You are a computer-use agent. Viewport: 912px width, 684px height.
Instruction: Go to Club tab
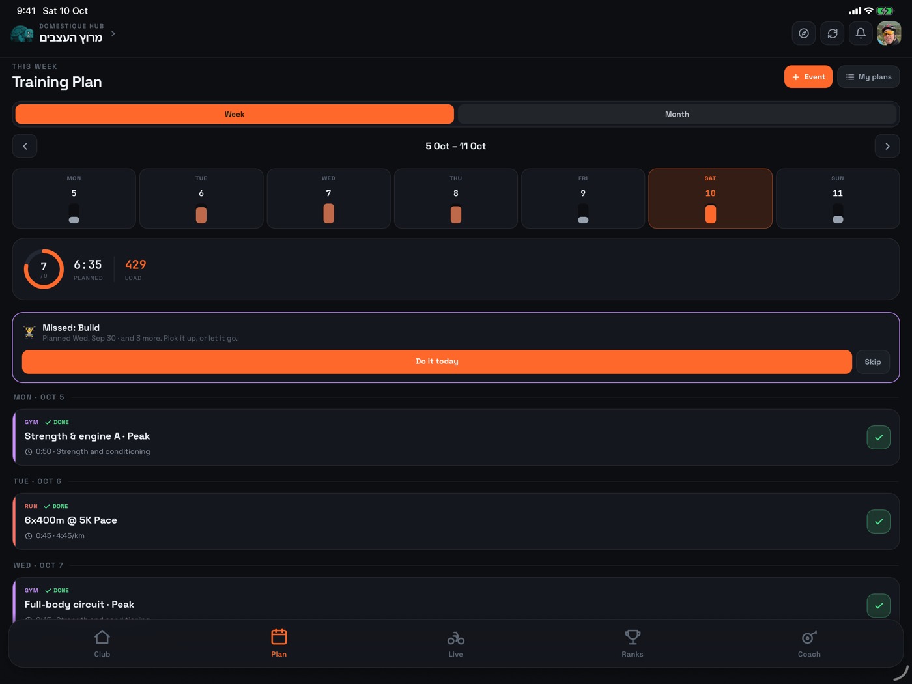pos(102,644)
